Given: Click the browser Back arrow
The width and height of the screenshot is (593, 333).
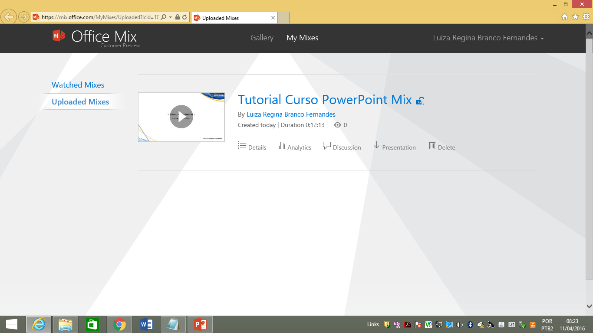Looking at the screenshot, I should [x=9, y=17].
